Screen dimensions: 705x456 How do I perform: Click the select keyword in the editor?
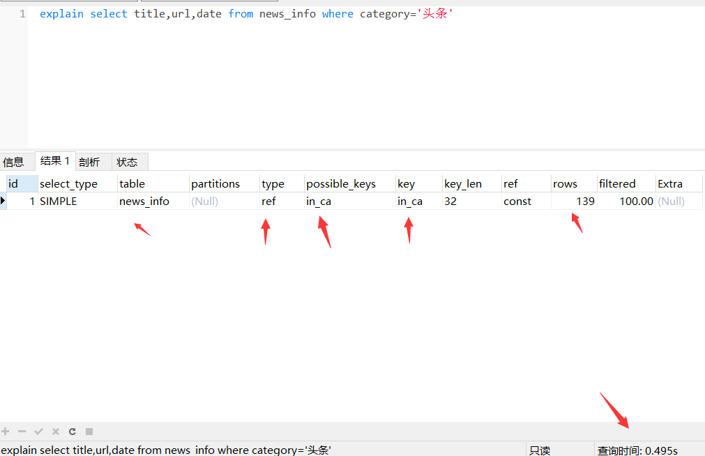(109, 14)
